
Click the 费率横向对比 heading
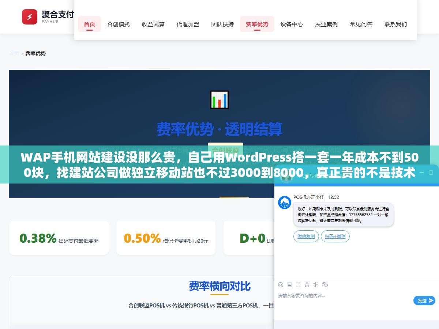coord(219,286)
